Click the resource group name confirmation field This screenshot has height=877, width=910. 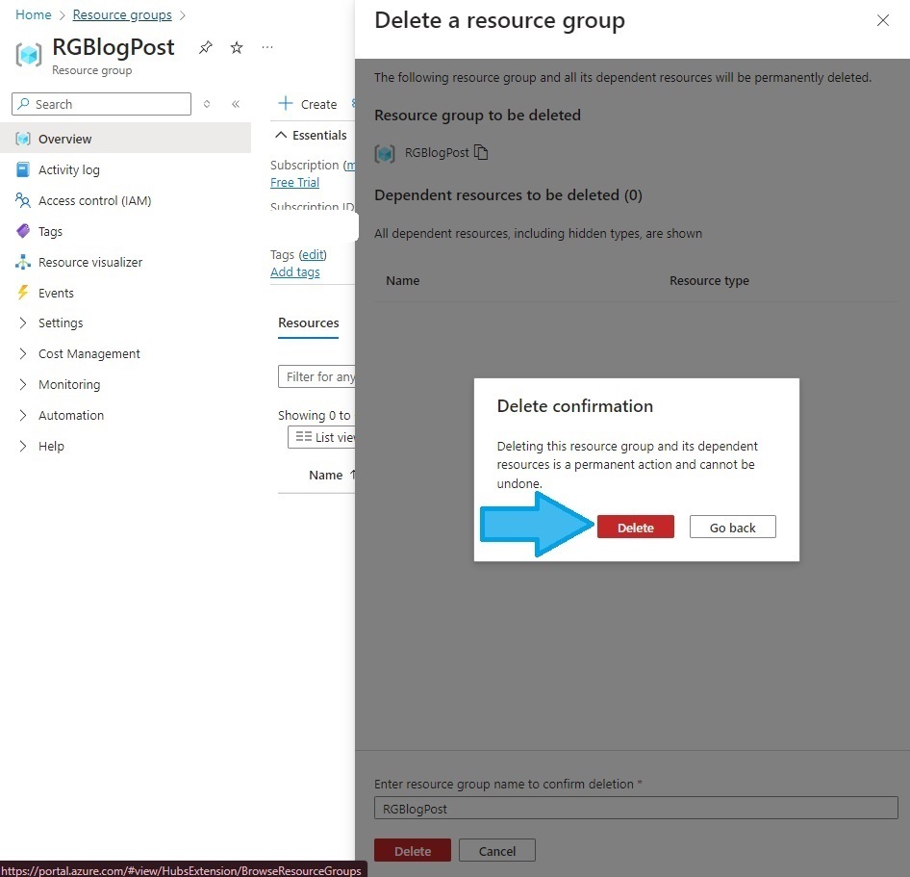[636, 808]
